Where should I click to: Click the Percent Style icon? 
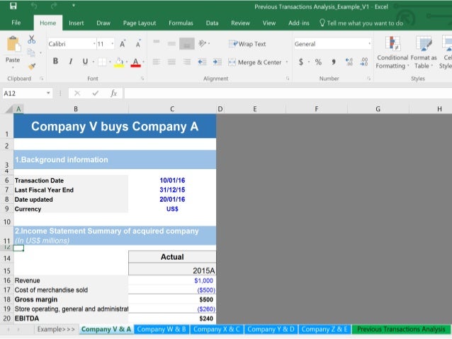click(318, 62)
